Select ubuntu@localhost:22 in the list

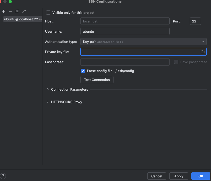(21, 19)
